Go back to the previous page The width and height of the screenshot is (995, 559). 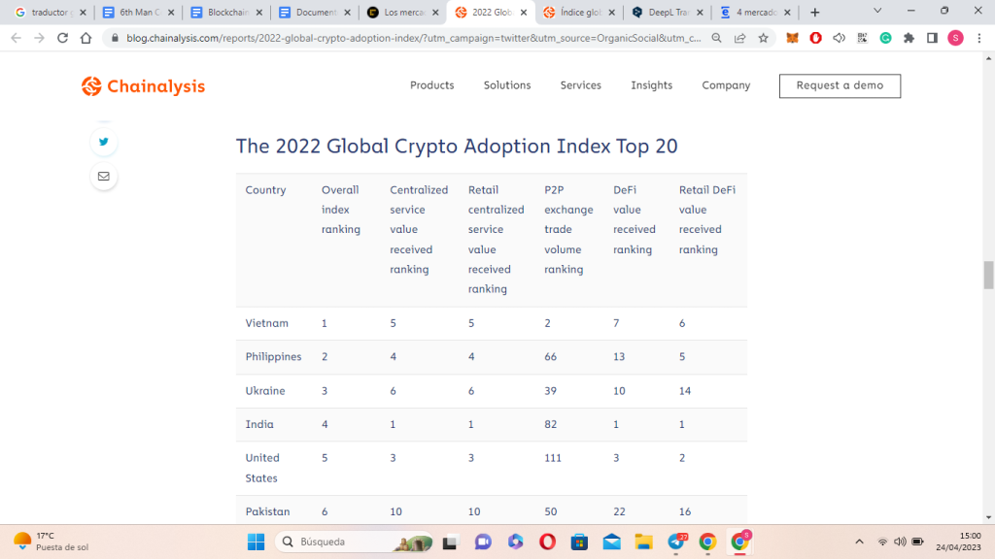(16, 38)
